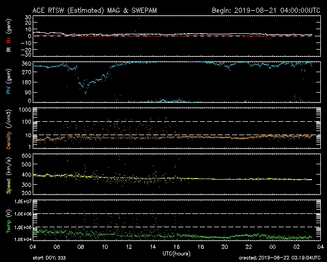Click the 00 hour tick label

point(272,247)
